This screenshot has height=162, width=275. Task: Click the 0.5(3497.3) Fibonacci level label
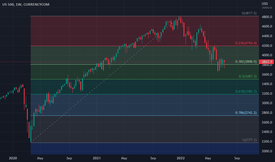click(x=248, y=76)
